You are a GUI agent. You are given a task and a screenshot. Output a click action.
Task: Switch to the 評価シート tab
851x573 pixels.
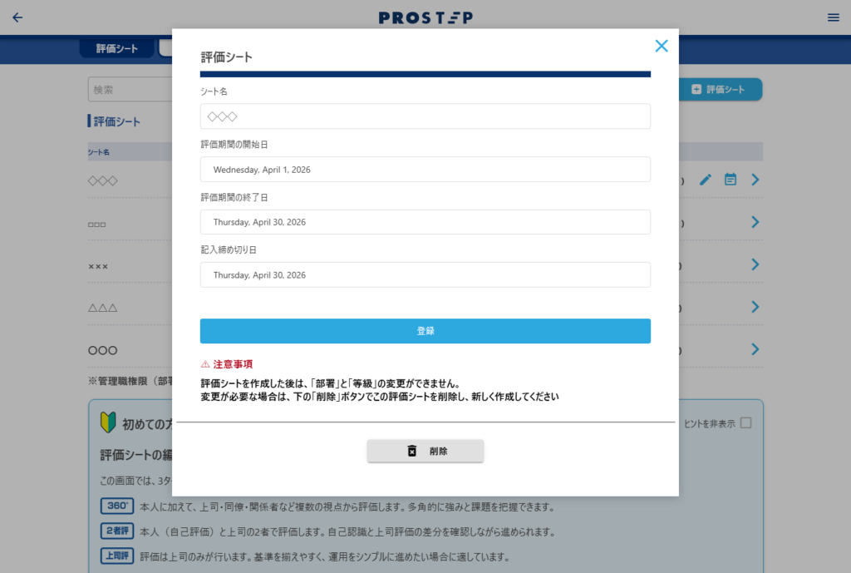tap(116, 48)
